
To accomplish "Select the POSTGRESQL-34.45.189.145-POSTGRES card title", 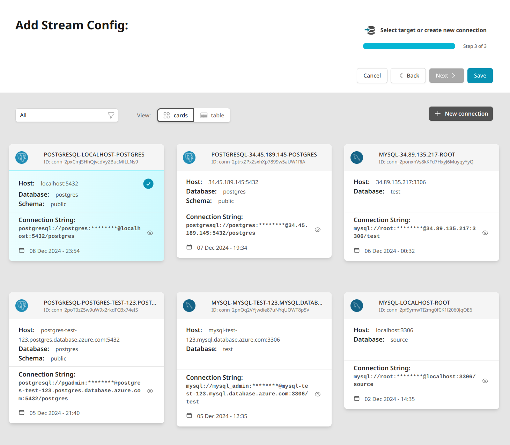I will coord(264,154).
